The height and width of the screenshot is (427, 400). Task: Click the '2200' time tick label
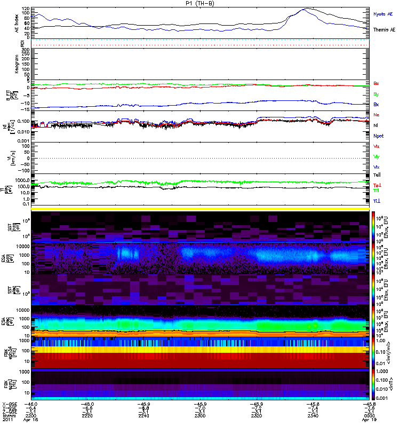(x=31, y=416)
